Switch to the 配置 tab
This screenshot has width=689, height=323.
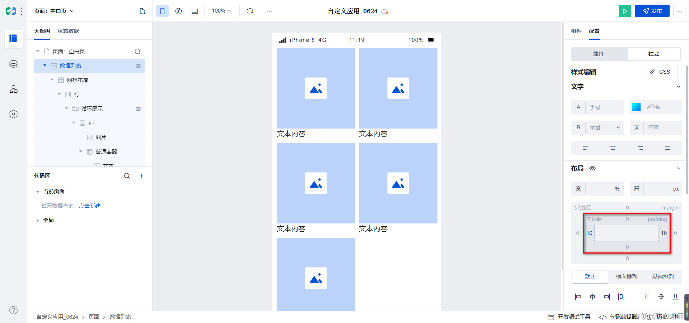tap(594, 31)
